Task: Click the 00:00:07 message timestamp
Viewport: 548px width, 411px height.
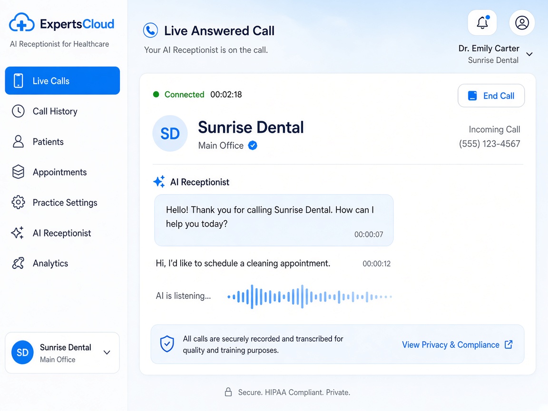Action: [369, 235]
